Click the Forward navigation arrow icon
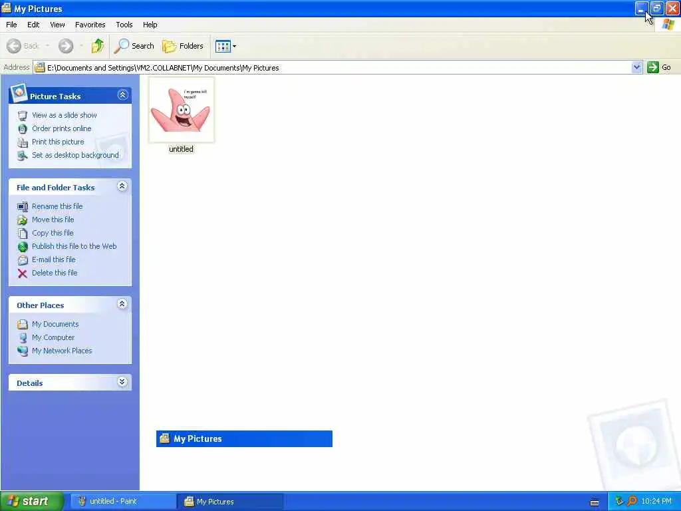 66,46
